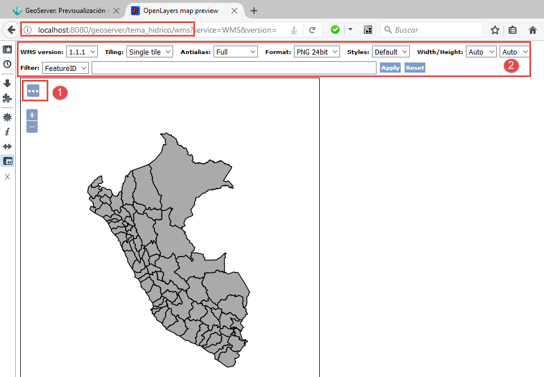The height and width of the screenshot is (377, 544).
Task: Apply the current filter settings
Action: tap(390, 68)
